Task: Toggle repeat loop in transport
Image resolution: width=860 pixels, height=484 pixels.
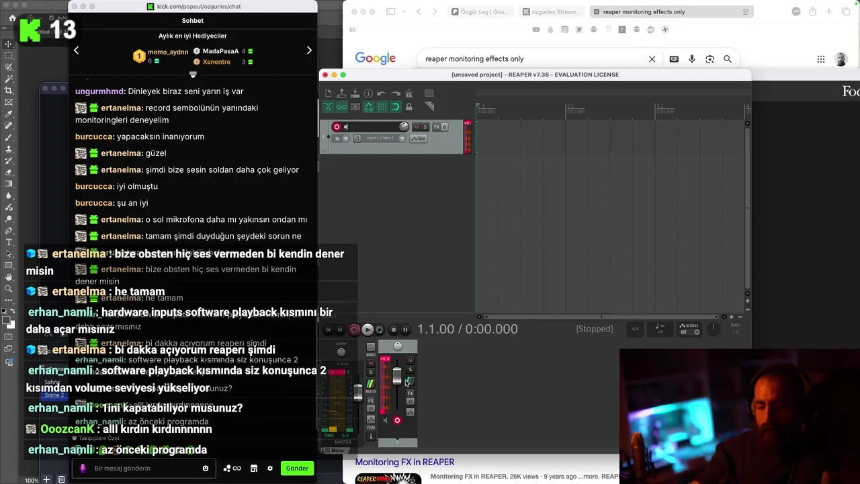Action: pos(380,329)
